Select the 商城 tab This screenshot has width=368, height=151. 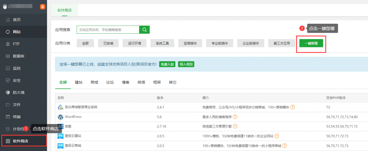point(95,82)
